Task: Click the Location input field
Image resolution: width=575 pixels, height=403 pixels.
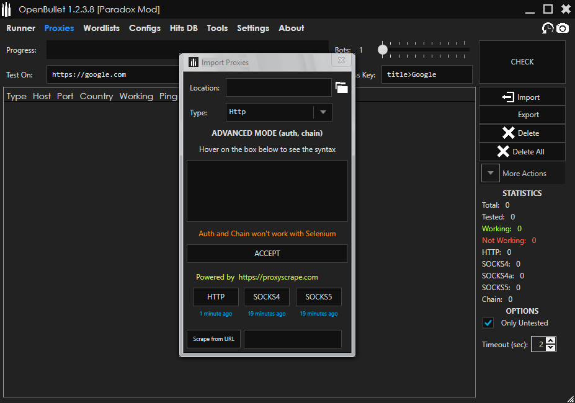Action: 279,87
